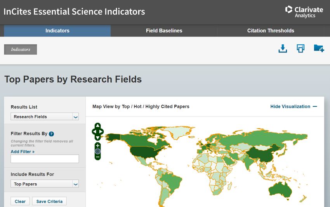Pan the map up with the arrow

pos(98,126)
